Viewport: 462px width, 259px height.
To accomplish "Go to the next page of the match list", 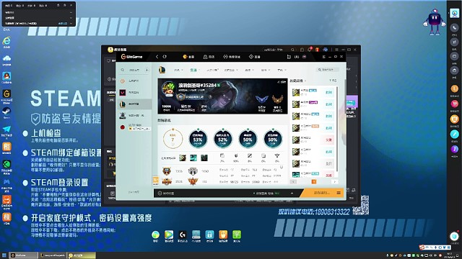I will 334,182.
